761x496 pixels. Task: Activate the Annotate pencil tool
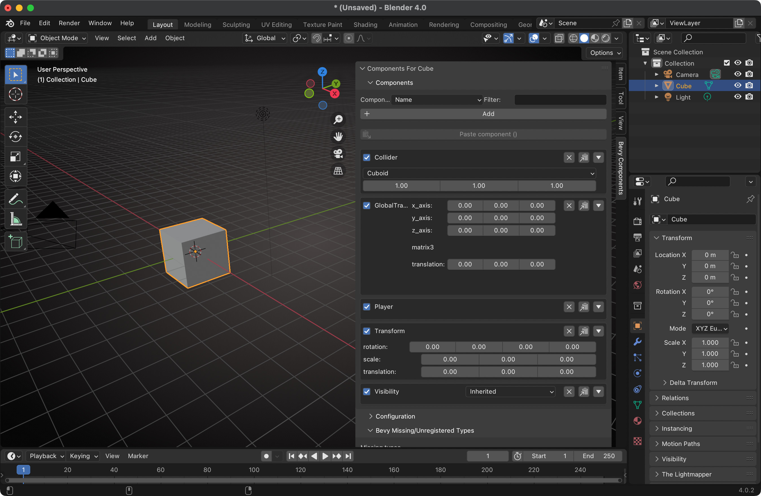15,199
